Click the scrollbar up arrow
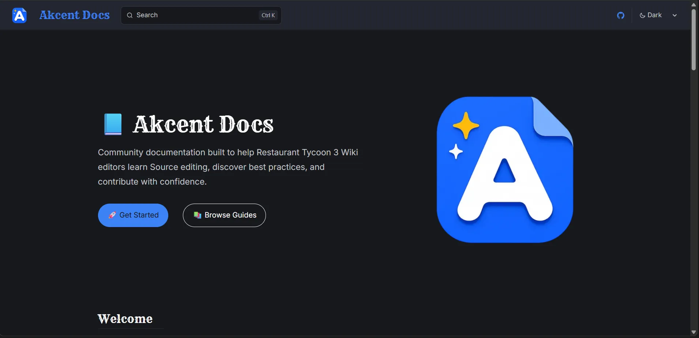The width and height of the screenshot is (699, 338). click(694, 4)
